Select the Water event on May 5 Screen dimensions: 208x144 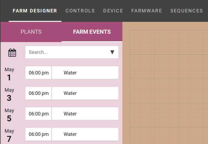[85, 114]
